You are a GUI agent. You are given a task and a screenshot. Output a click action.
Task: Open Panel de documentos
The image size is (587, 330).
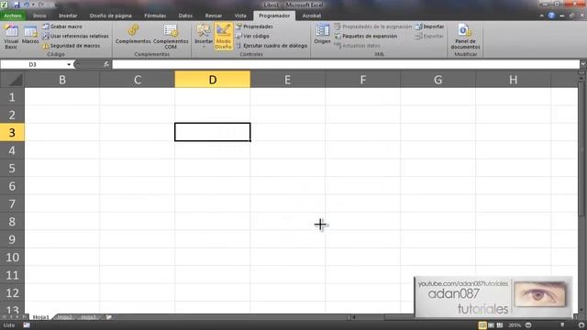tap(465, 37)
